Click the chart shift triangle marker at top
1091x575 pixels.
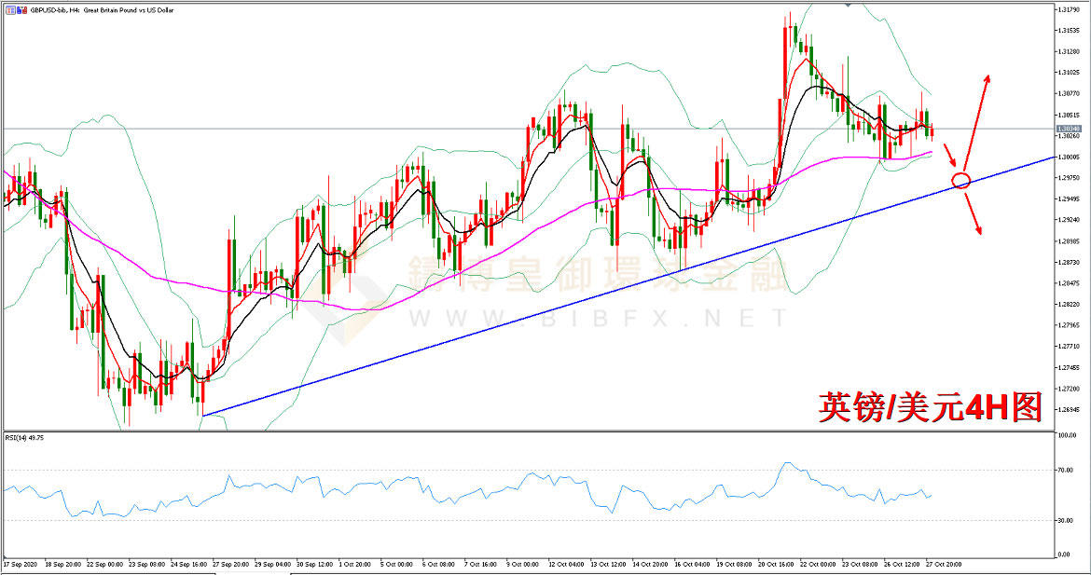coord(848,4)
